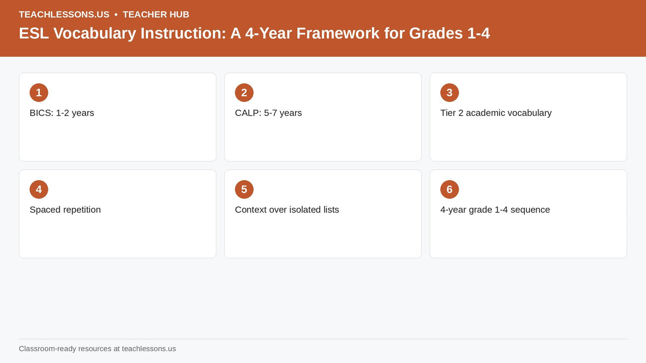646x363 pixels.
Task: Click the number 2 circle badge
Action: point(244,92)
